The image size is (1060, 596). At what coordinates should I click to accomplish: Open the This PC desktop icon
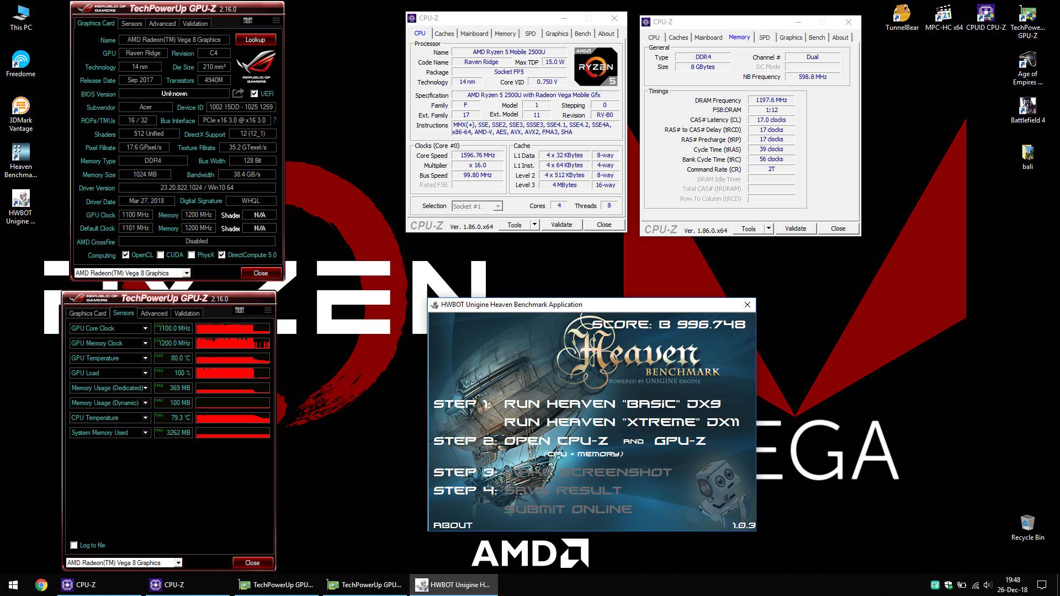[x=21, y=18]
